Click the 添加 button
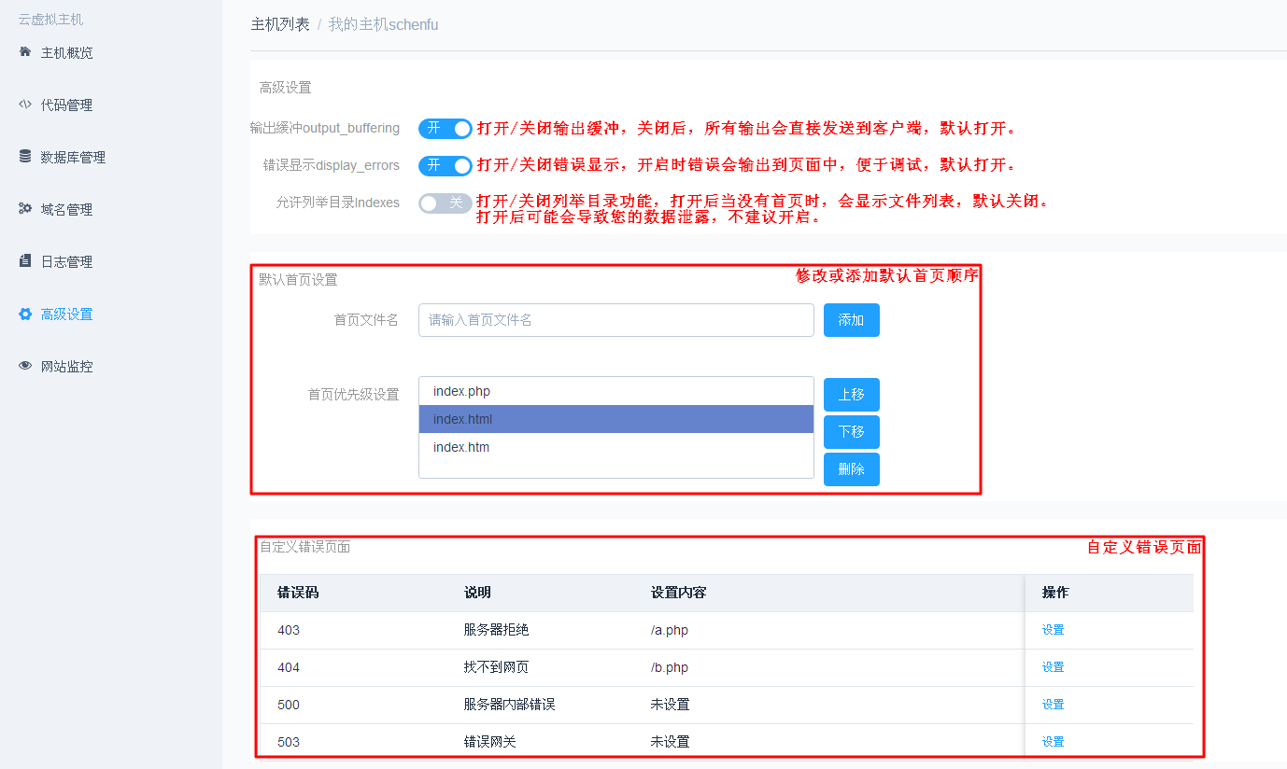Viewport: 1287px width, 769px height. tap(852, 320)
